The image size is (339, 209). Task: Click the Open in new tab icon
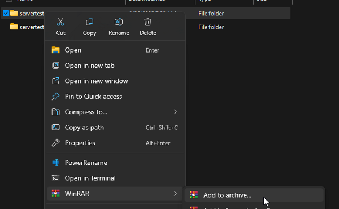tap(55, 66)
